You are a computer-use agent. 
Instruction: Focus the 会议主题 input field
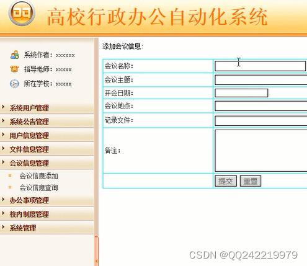[261, 80]
